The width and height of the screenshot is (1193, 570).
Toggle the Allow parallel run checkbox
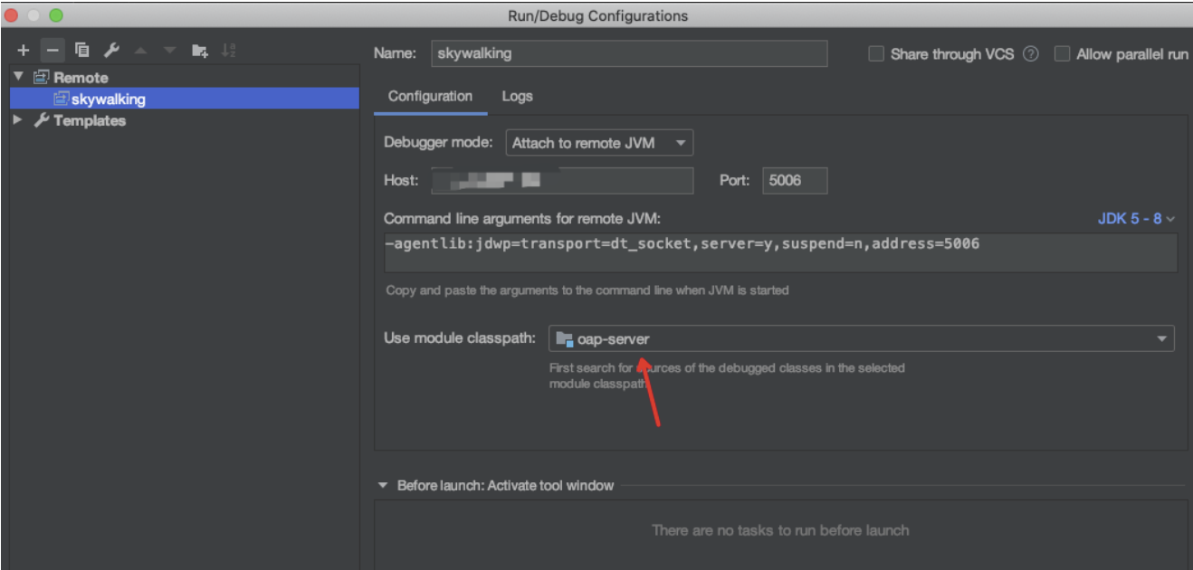[x=1062, y=54]
